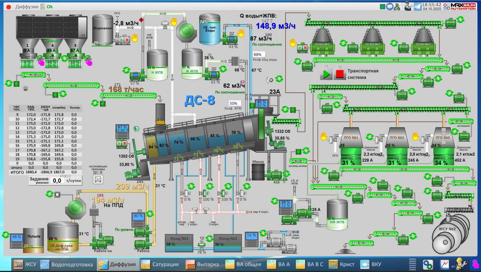Image resolution: width=481 pixels, height=272 pixels.
Task: Open the settings gears icon in bottom bar
Action: [x=427, y=264]
